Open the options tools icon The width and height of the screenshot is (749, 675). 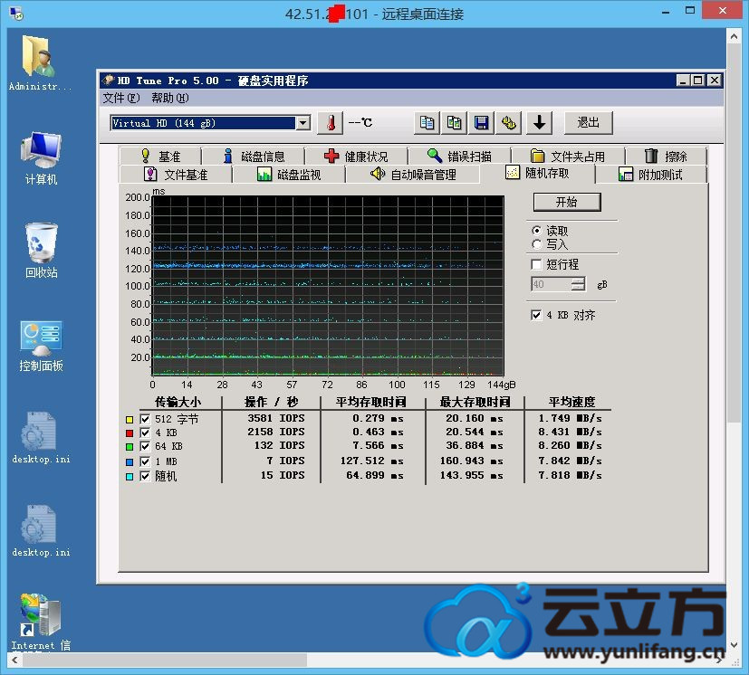click(509, 123)
